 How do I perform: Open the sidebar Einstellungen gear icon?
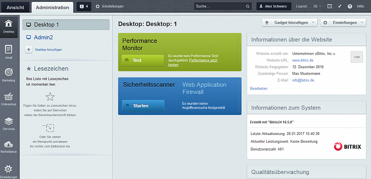point(9,169)
